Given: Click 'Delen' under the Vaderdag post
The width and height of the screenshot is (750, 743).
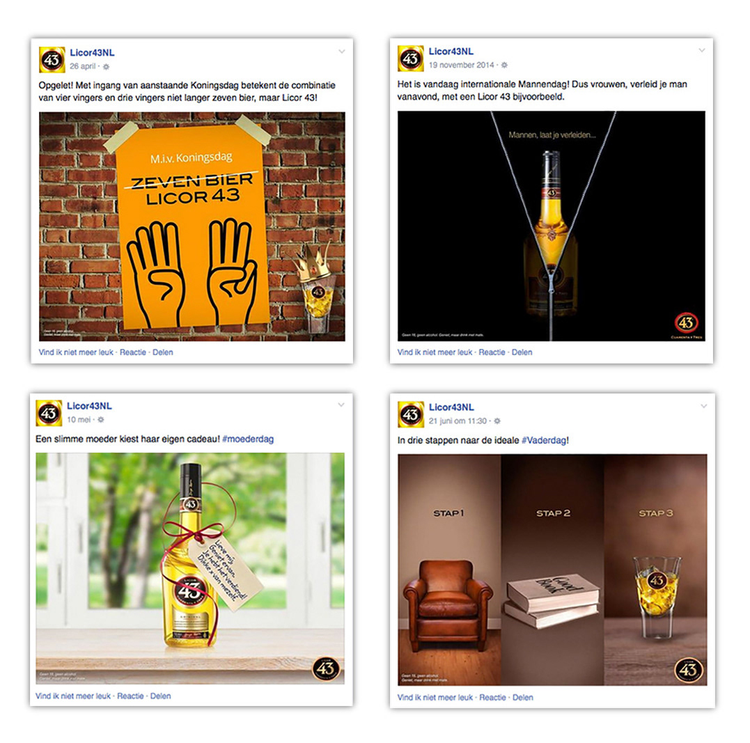Looking at the screenshot, I should click(x=522, y=698).
